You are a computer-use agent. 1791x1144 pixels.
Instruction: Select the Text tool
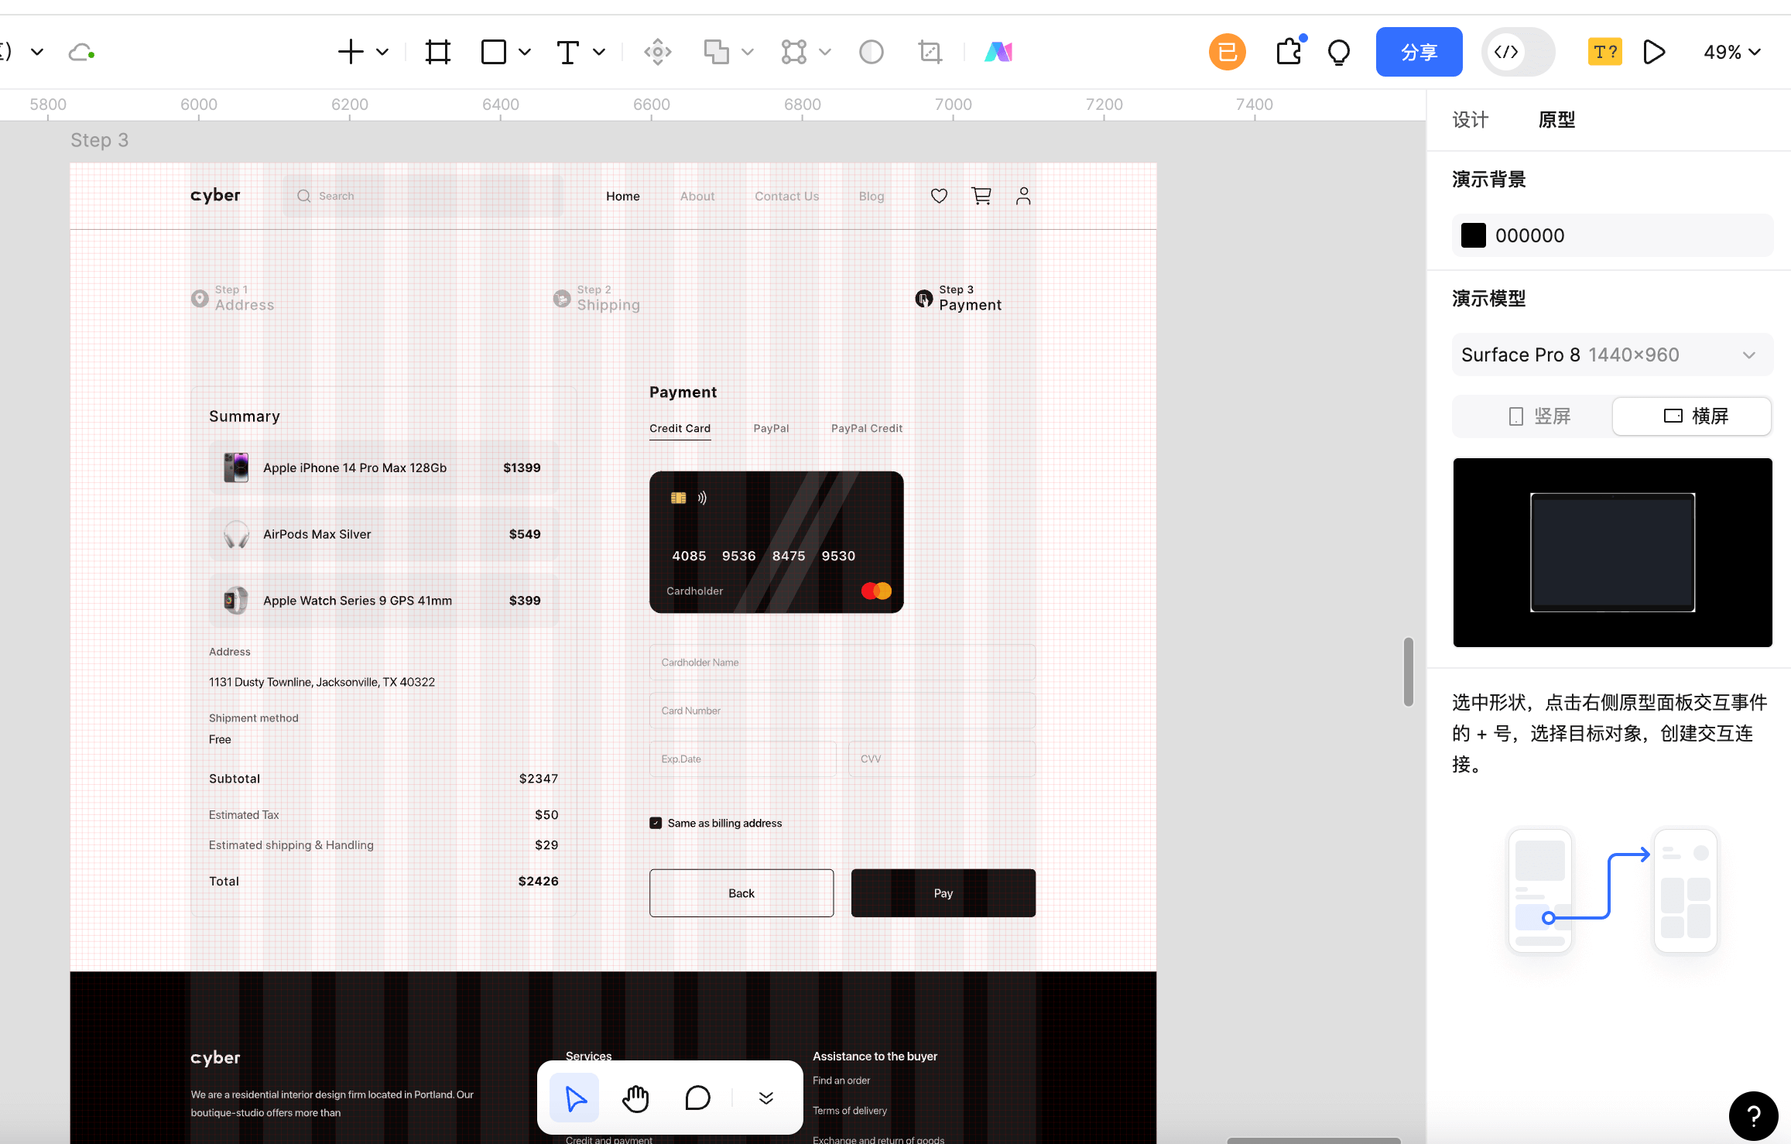(567, 52)
